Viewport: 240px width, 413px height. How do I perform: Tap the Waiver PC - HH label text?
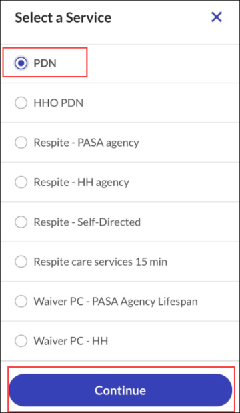coord(71,342)
